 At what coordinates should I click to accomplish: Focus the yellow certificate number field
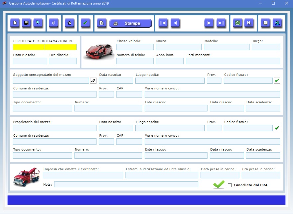point(45,47)
